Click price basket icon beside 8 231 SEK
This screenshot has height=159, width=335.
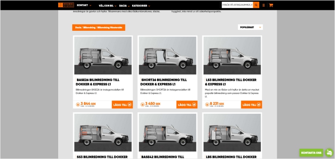(x=207, y=104)
